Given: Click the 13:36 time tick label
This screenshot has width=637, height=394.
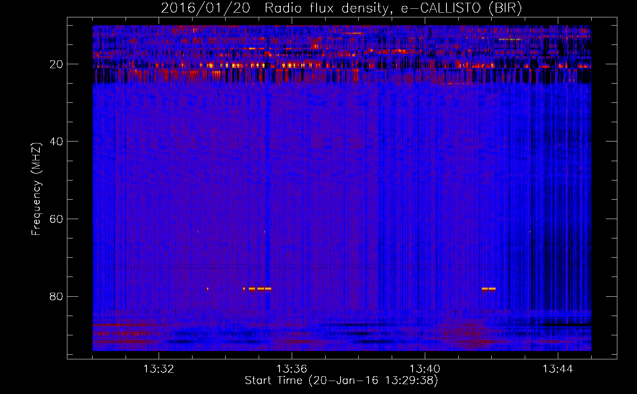Looking at the screenshot, I should 292,369.
